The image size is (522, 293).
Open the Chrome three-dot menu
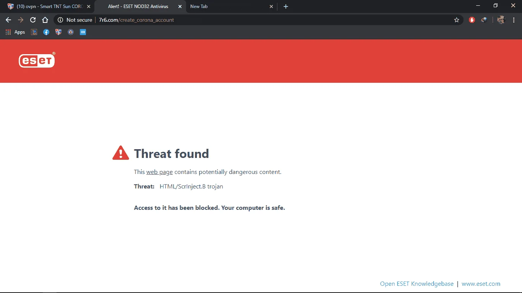pyautogui.click(x=513, y=20)
